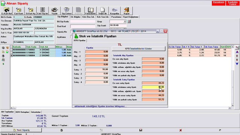Image resolution: width=240 pixels, height=135 pixels.
Task: Move row to bottom with blue down arrow
Action: tap(237, 64)
